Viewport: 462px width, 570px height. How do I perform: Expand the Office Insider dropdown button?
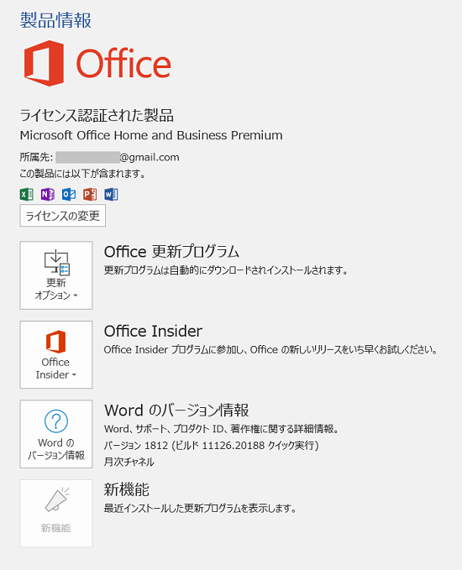click(56, 354)
